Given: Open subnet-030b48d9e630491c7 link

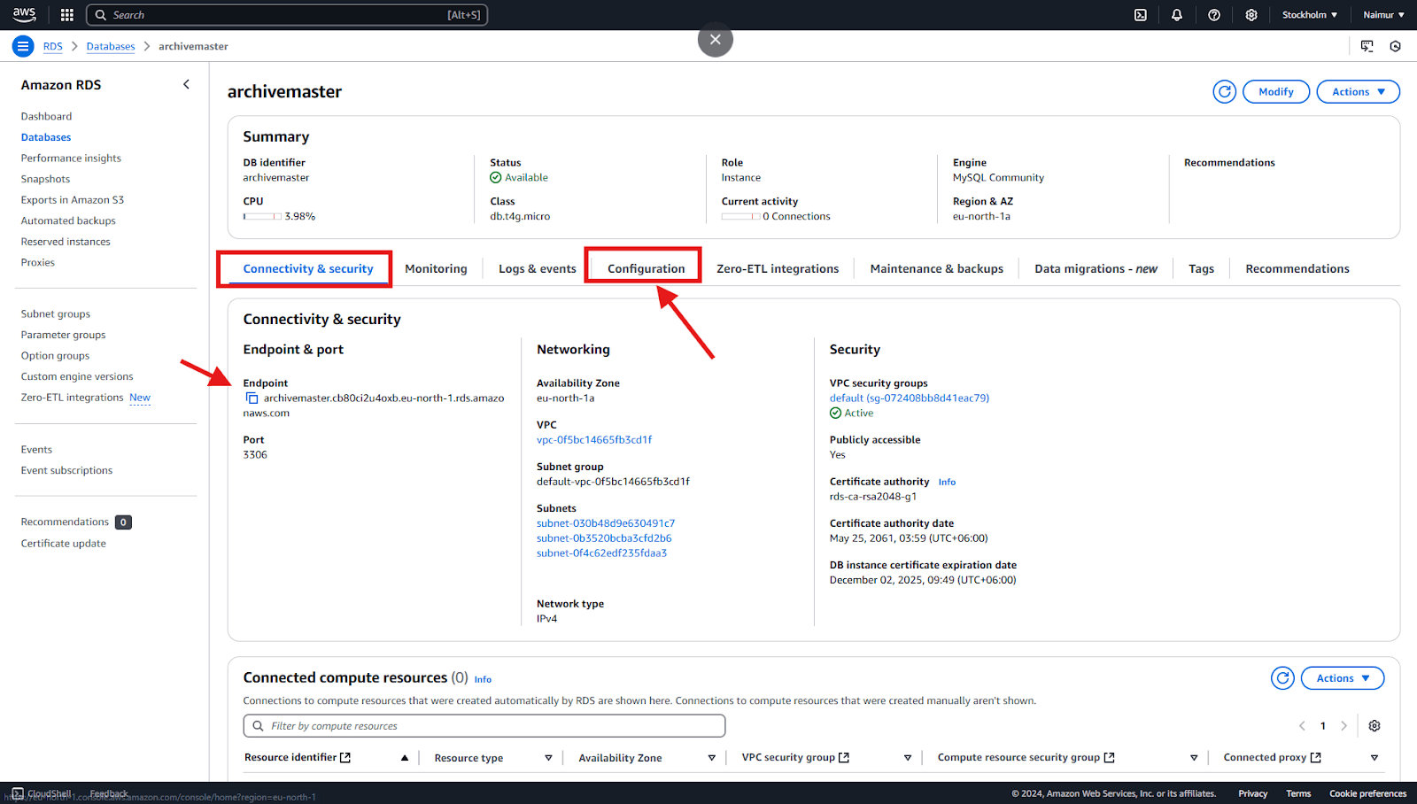Looking at the screenshot, I should point(606,523).
